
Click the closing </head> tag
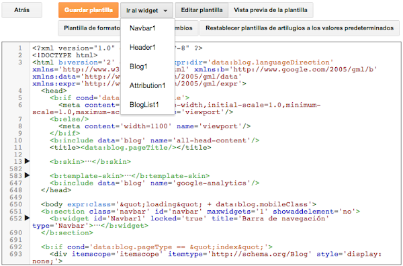tap(56, 190)
